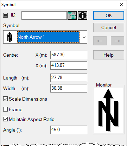Enable the Frame checkbox
The image size is (127, 146).
pos(5,109)
